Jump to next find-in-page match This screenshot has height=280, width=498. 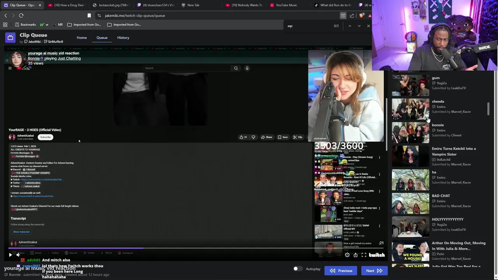359,26
